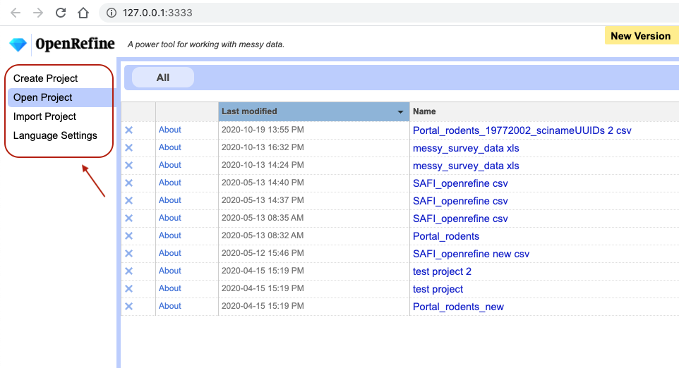Open messy_survey_data xls modified 14:24 PM
This screenshot has width=679, height=368.
[x=466, y=166]
